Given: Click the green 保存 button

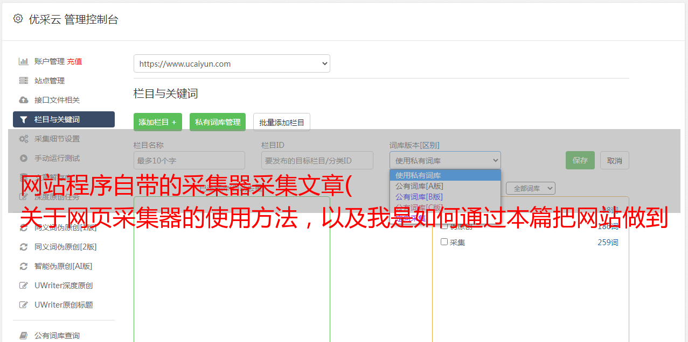Looking at the screenshot, I should coord(580,160).
